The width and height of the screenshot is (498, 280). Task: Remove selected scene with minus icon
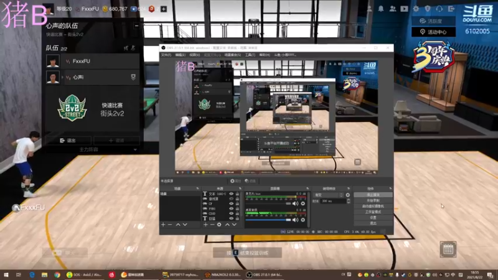tap(170, 225)
